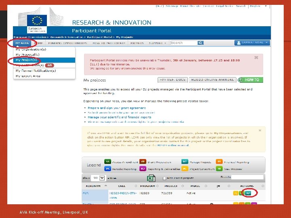Screen dimensions: 291x218
Task: Click Participant Portal breadcrumb link
Action: click(x=99, y=37)
